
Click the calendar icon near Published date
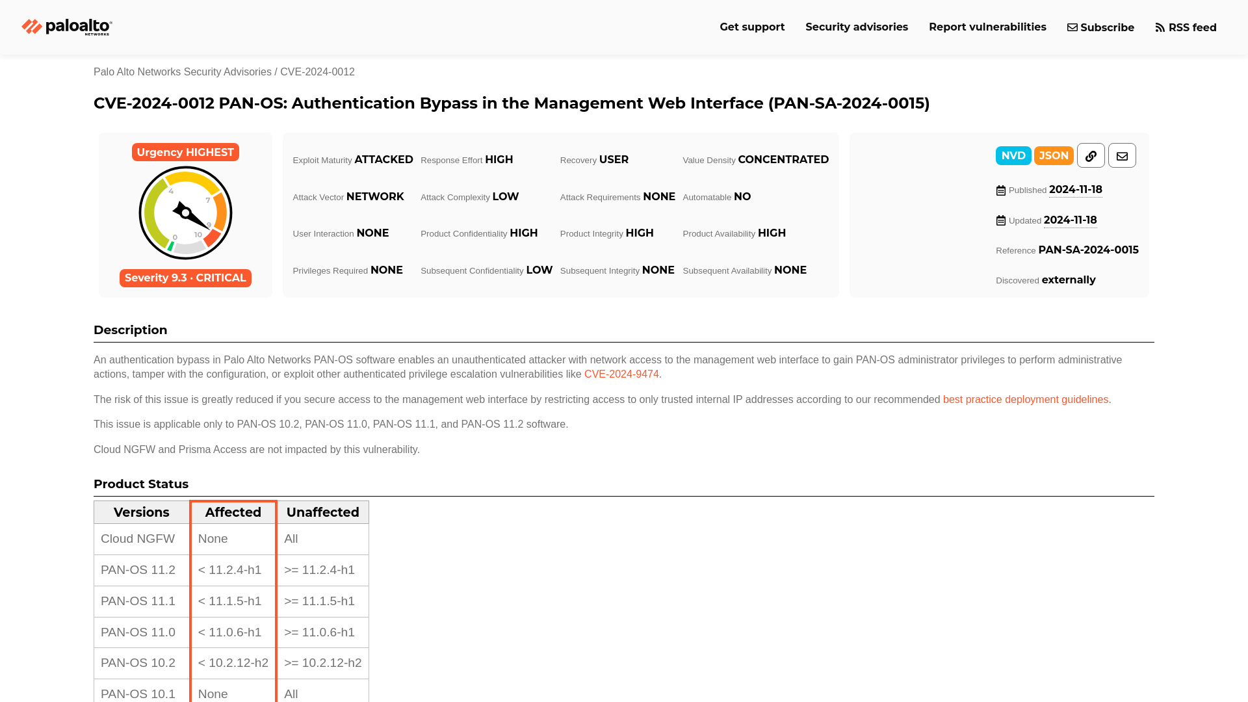point(1000,189)
